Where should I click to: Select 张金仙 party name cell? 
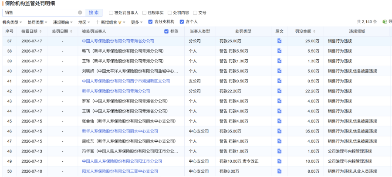tap(129, 121)
